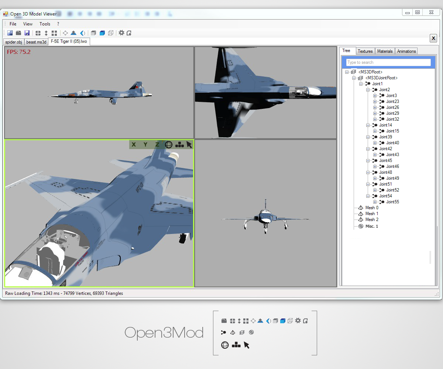Select the arrow pointer icon in viewport overlay
The width and height of the screenshot is (443, 369).
coord(189,145)
